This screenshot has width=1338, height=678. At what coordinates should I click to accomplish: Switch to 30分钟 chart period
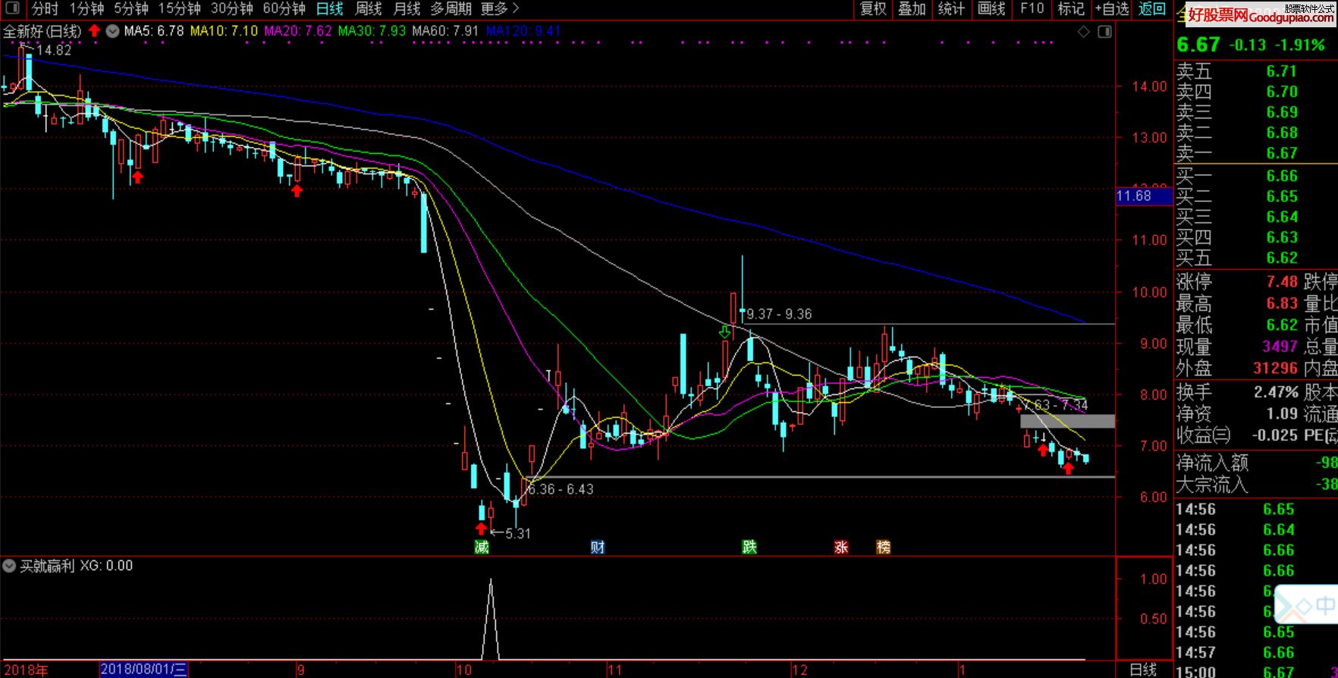click(231, 9)
